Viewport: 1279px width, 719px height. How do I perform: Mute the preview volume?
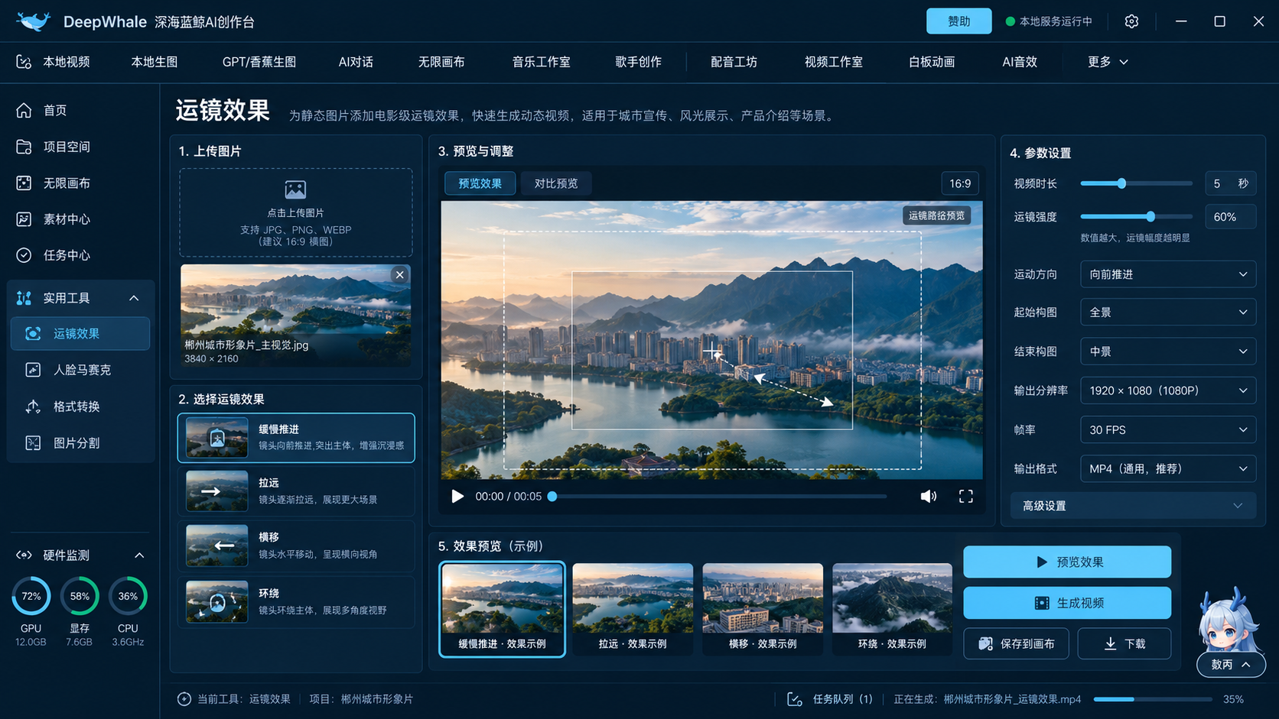pos(929,497)
